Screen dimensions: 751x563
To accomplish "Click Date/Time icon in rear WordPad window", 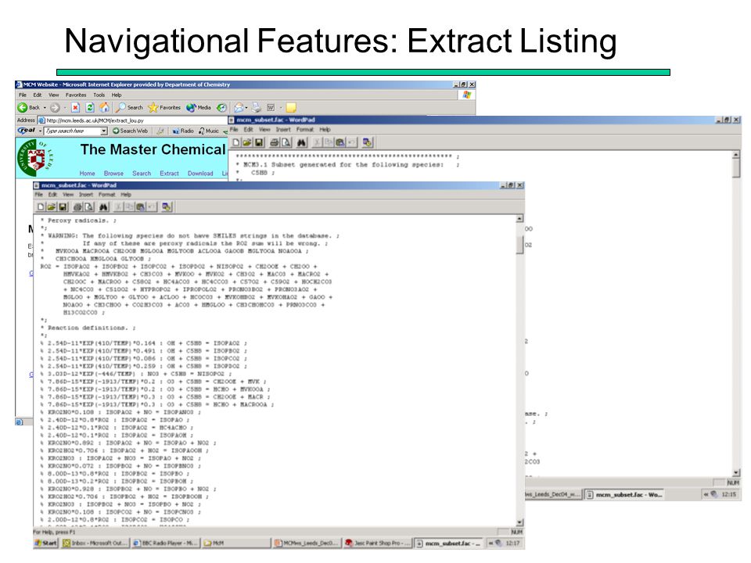I will pyautogui.click(x=368, y=142).
